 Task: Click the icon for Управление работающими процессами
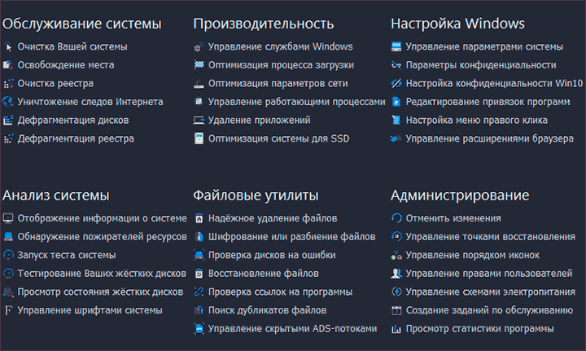tap(199, 102)
